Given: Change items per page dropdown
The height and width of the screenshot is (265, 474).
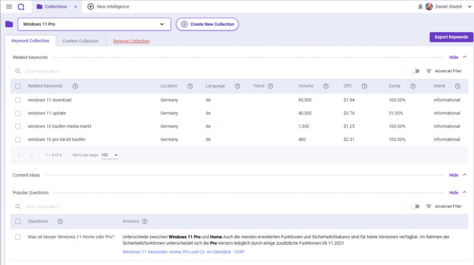Looking at the screenshot, I should coord(109,155).
